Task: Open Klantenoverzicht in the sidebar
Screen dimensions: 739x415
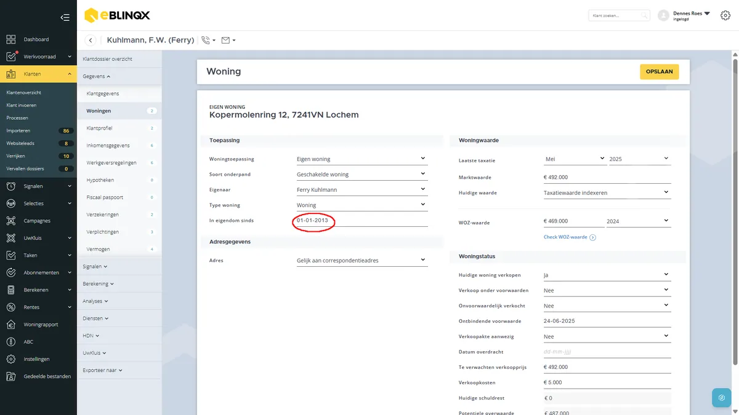Action: click(x=24, y=93)
